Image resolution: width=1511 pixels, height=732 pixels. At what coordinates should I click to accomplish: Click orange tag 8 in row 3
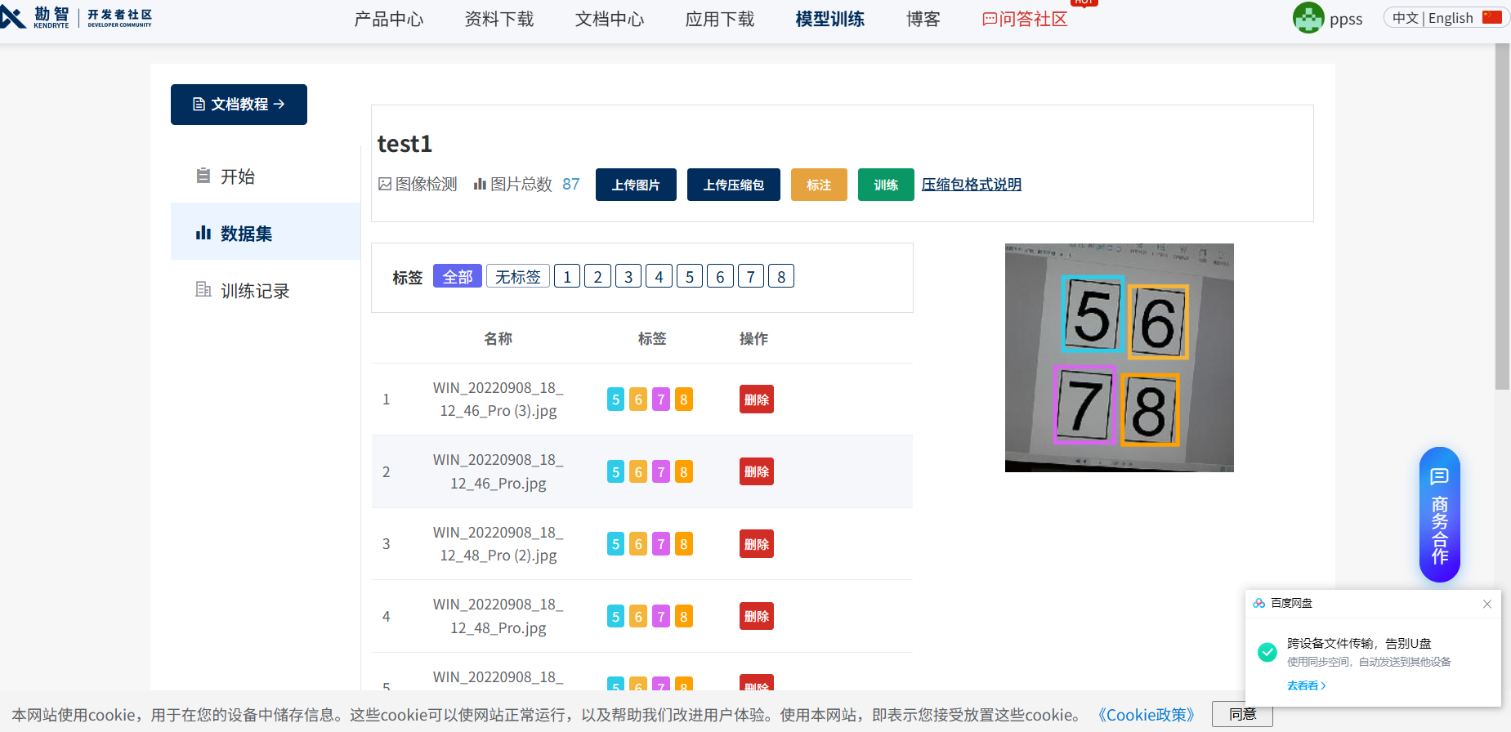coord(684,544)
